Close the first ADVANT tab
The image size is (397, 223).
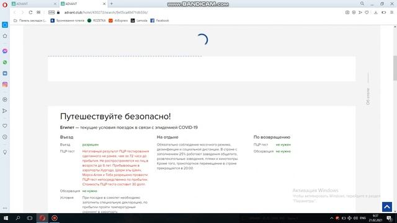55,4
